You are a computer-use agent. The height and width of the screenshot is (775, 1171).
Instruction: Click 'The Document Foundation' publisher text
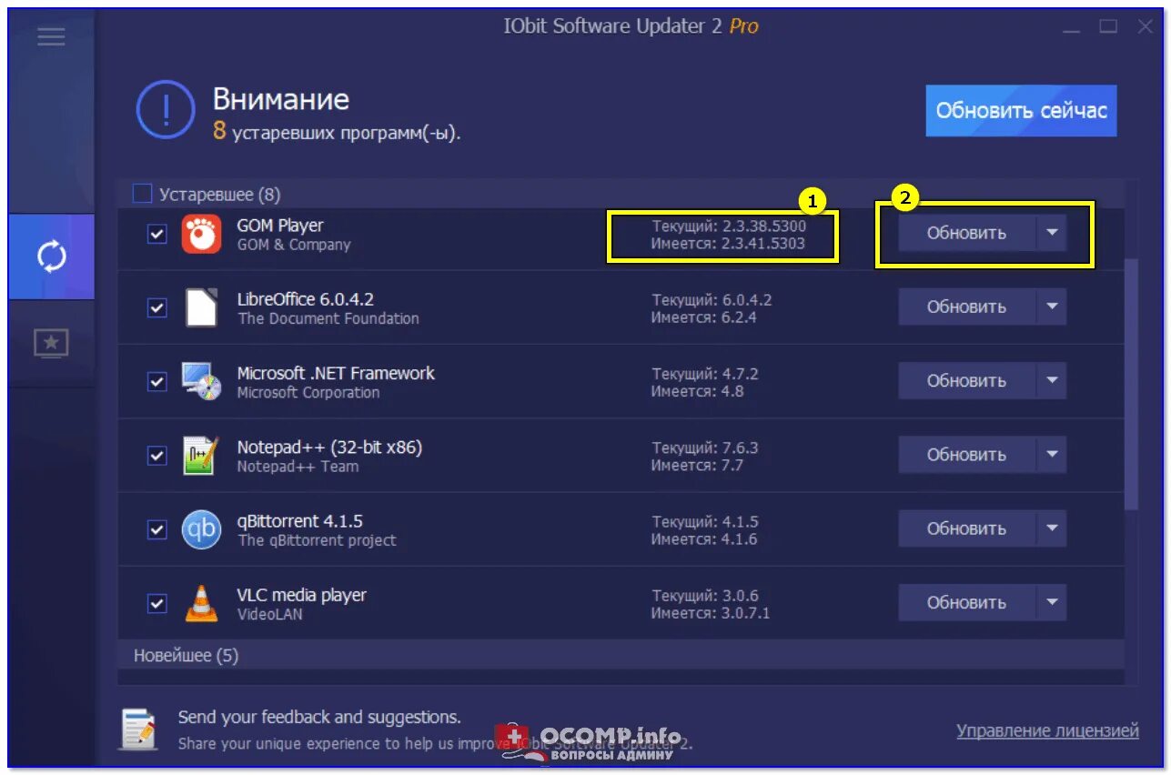tap(328, 318)
